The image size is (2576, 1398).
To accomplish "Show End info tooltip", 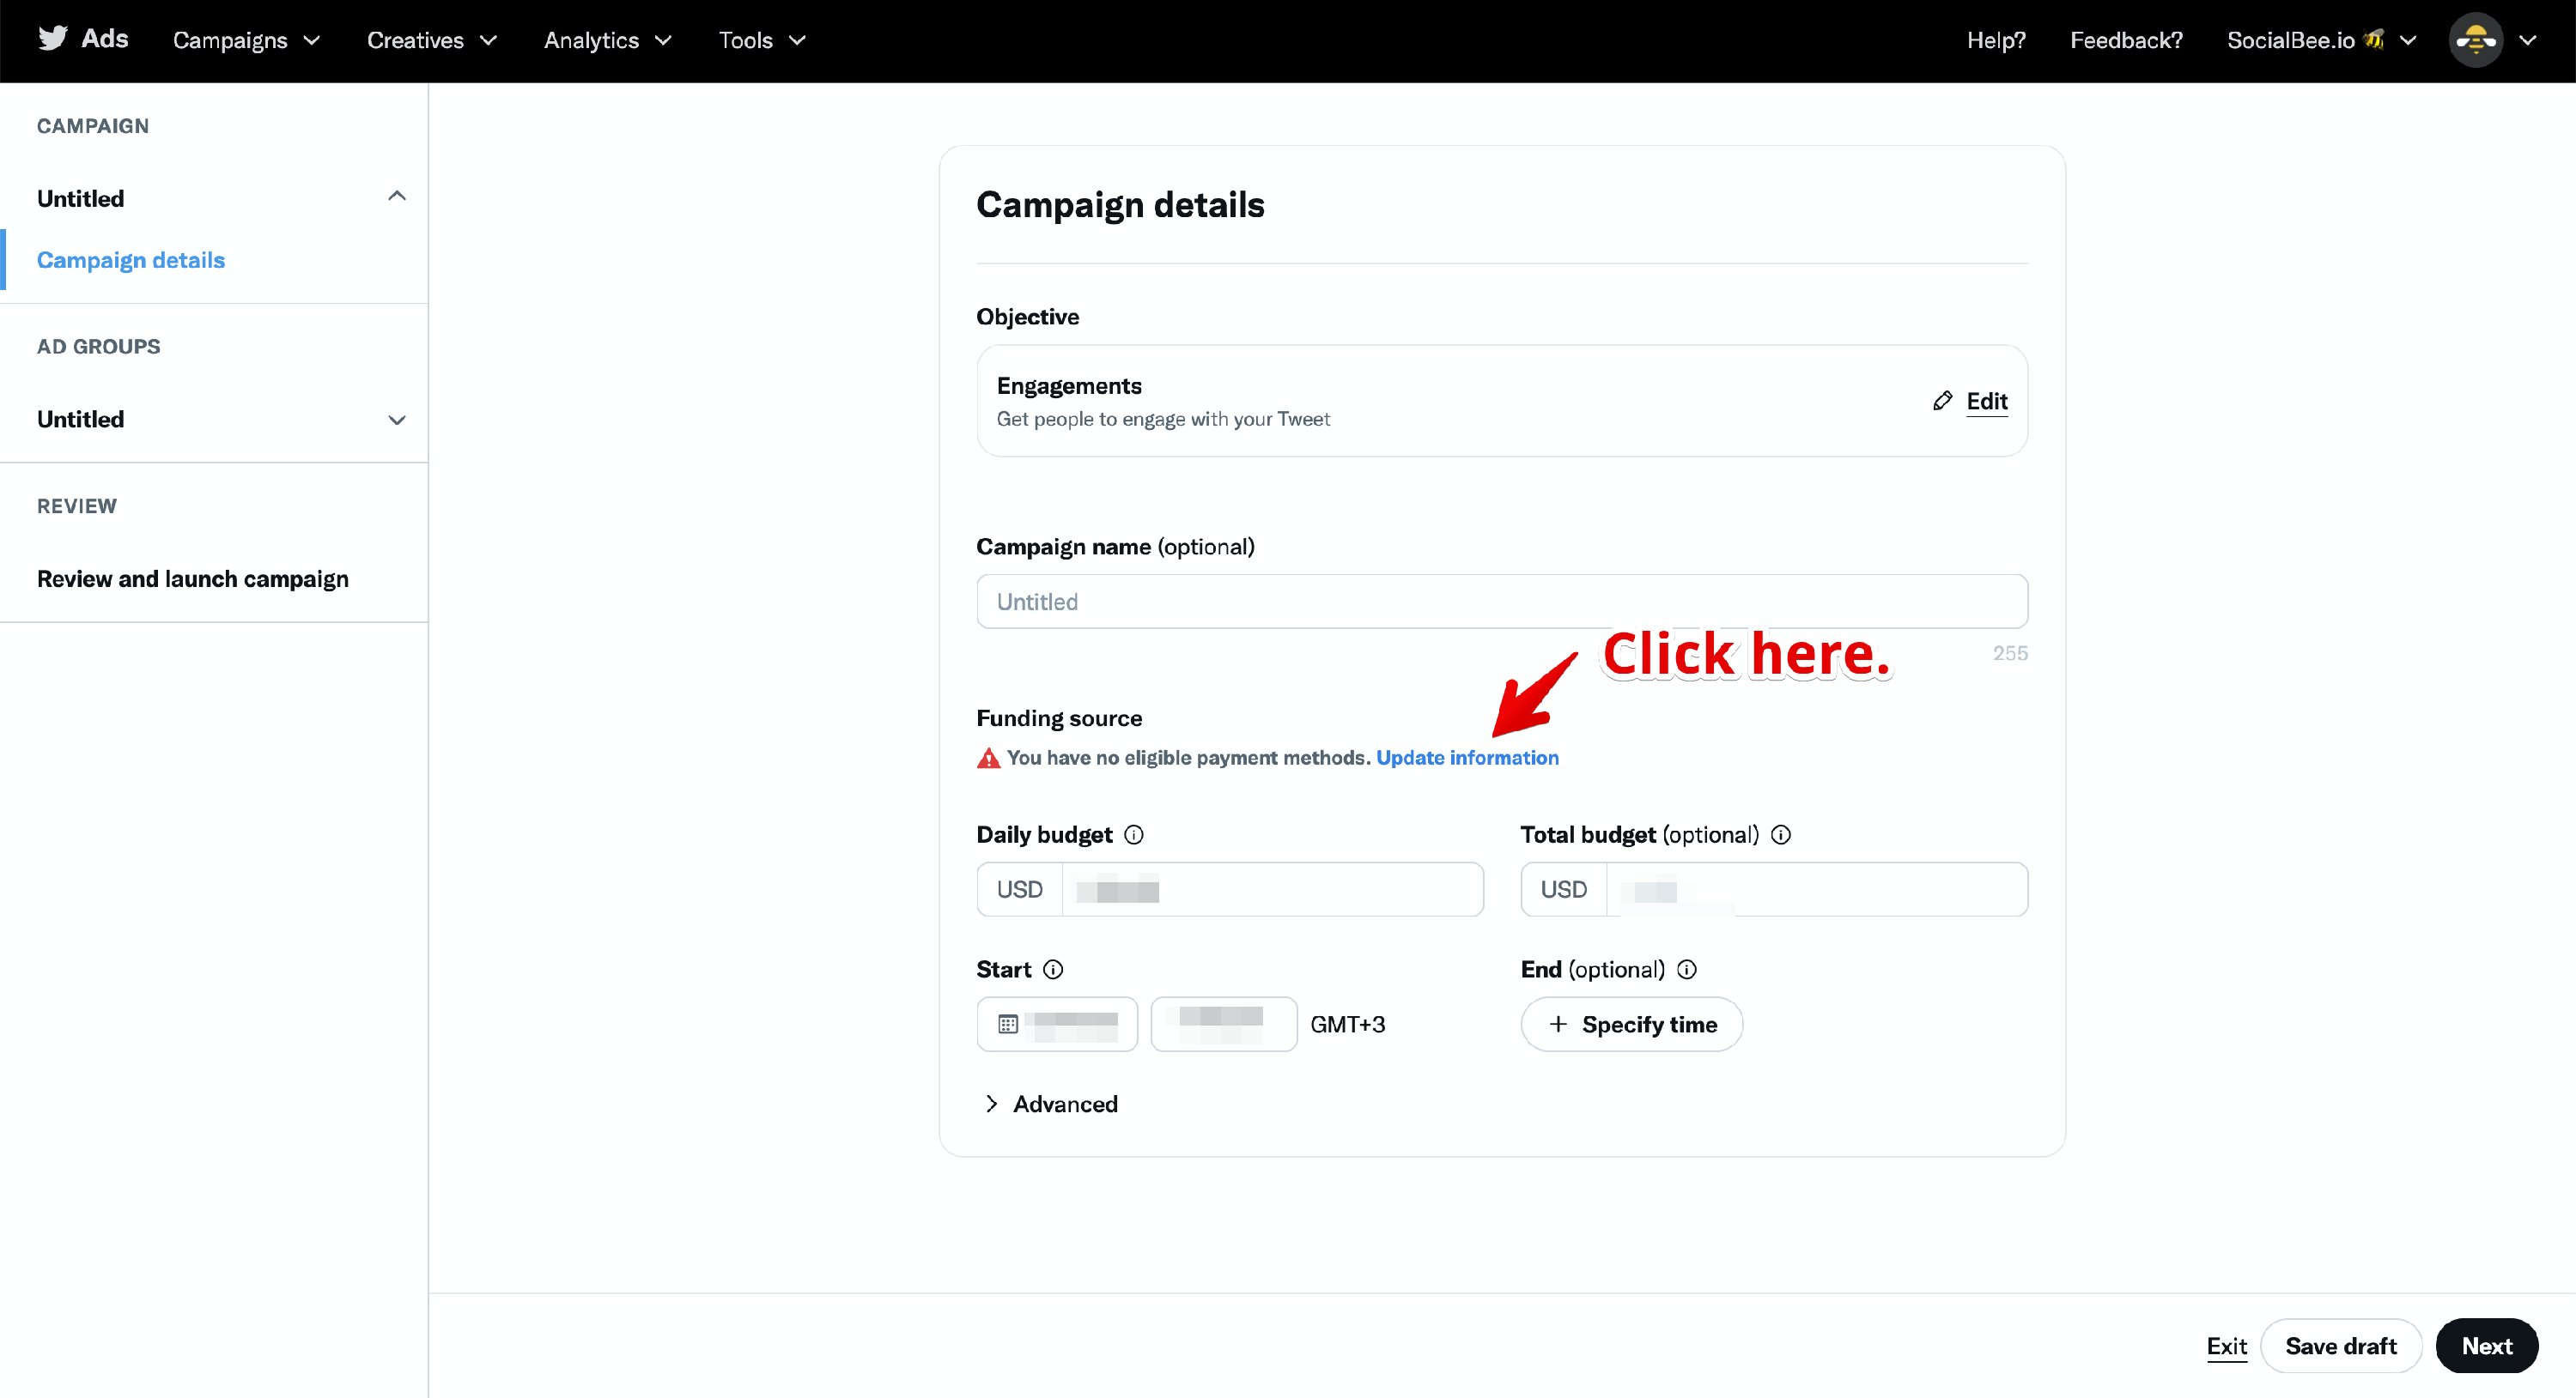I will pos(1686,969).
